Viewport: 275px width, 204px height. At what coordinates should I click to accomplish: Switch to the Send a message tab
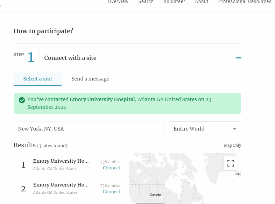[x=90, y=79]
